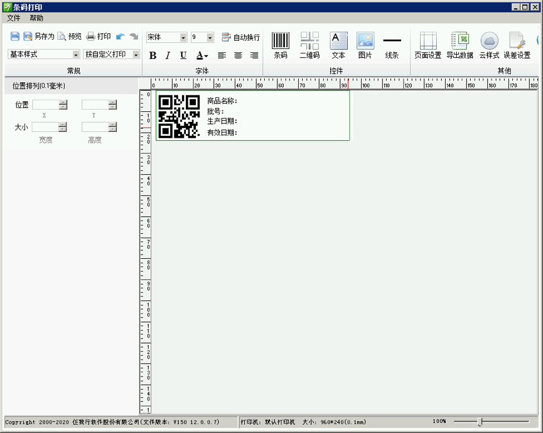Minimize the 条码打印 window
The image size is (543, 433).
coord(515,7)
